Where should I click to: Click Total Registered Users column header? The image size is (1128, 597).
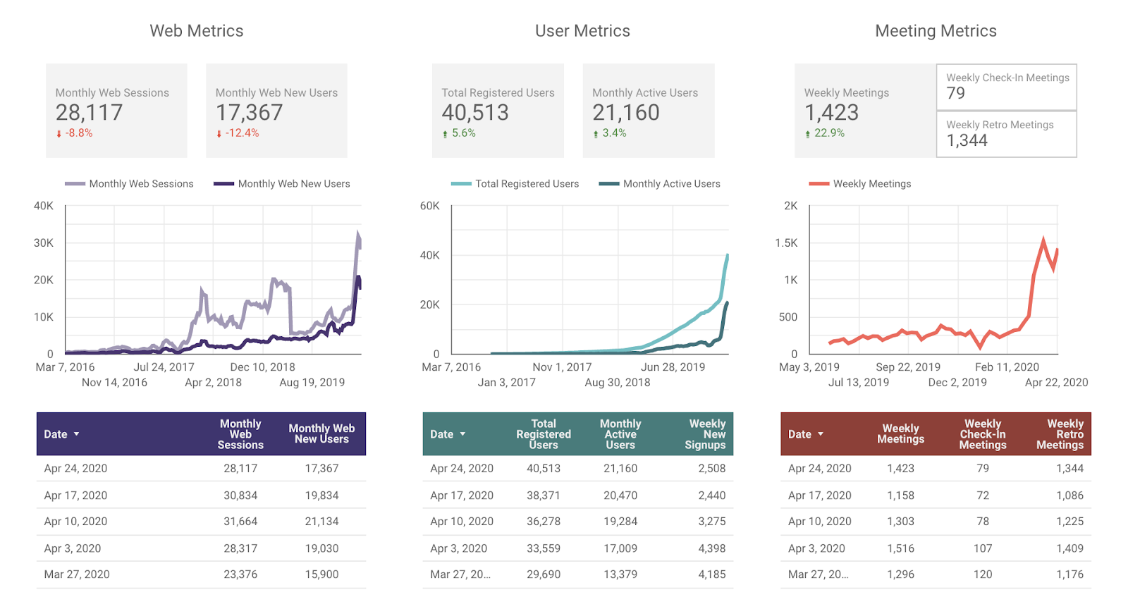pyautogui.click(x=544, y=434)
